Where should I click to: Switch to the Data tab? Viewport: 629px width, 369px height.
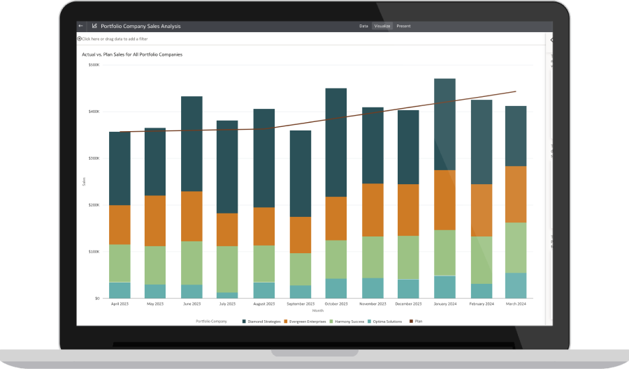click(x=363, y=26)
